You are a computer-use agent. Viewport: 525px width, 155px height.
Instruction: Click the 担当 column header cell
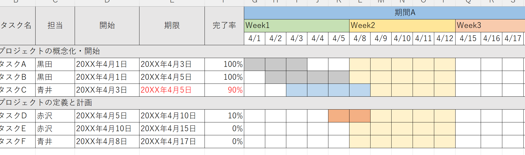tap(55, 25)
